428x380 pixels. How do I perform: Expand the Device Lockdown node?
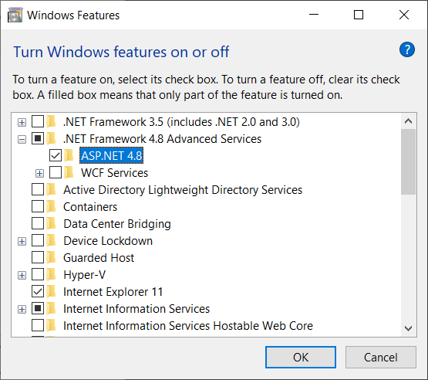click(22, 242)
